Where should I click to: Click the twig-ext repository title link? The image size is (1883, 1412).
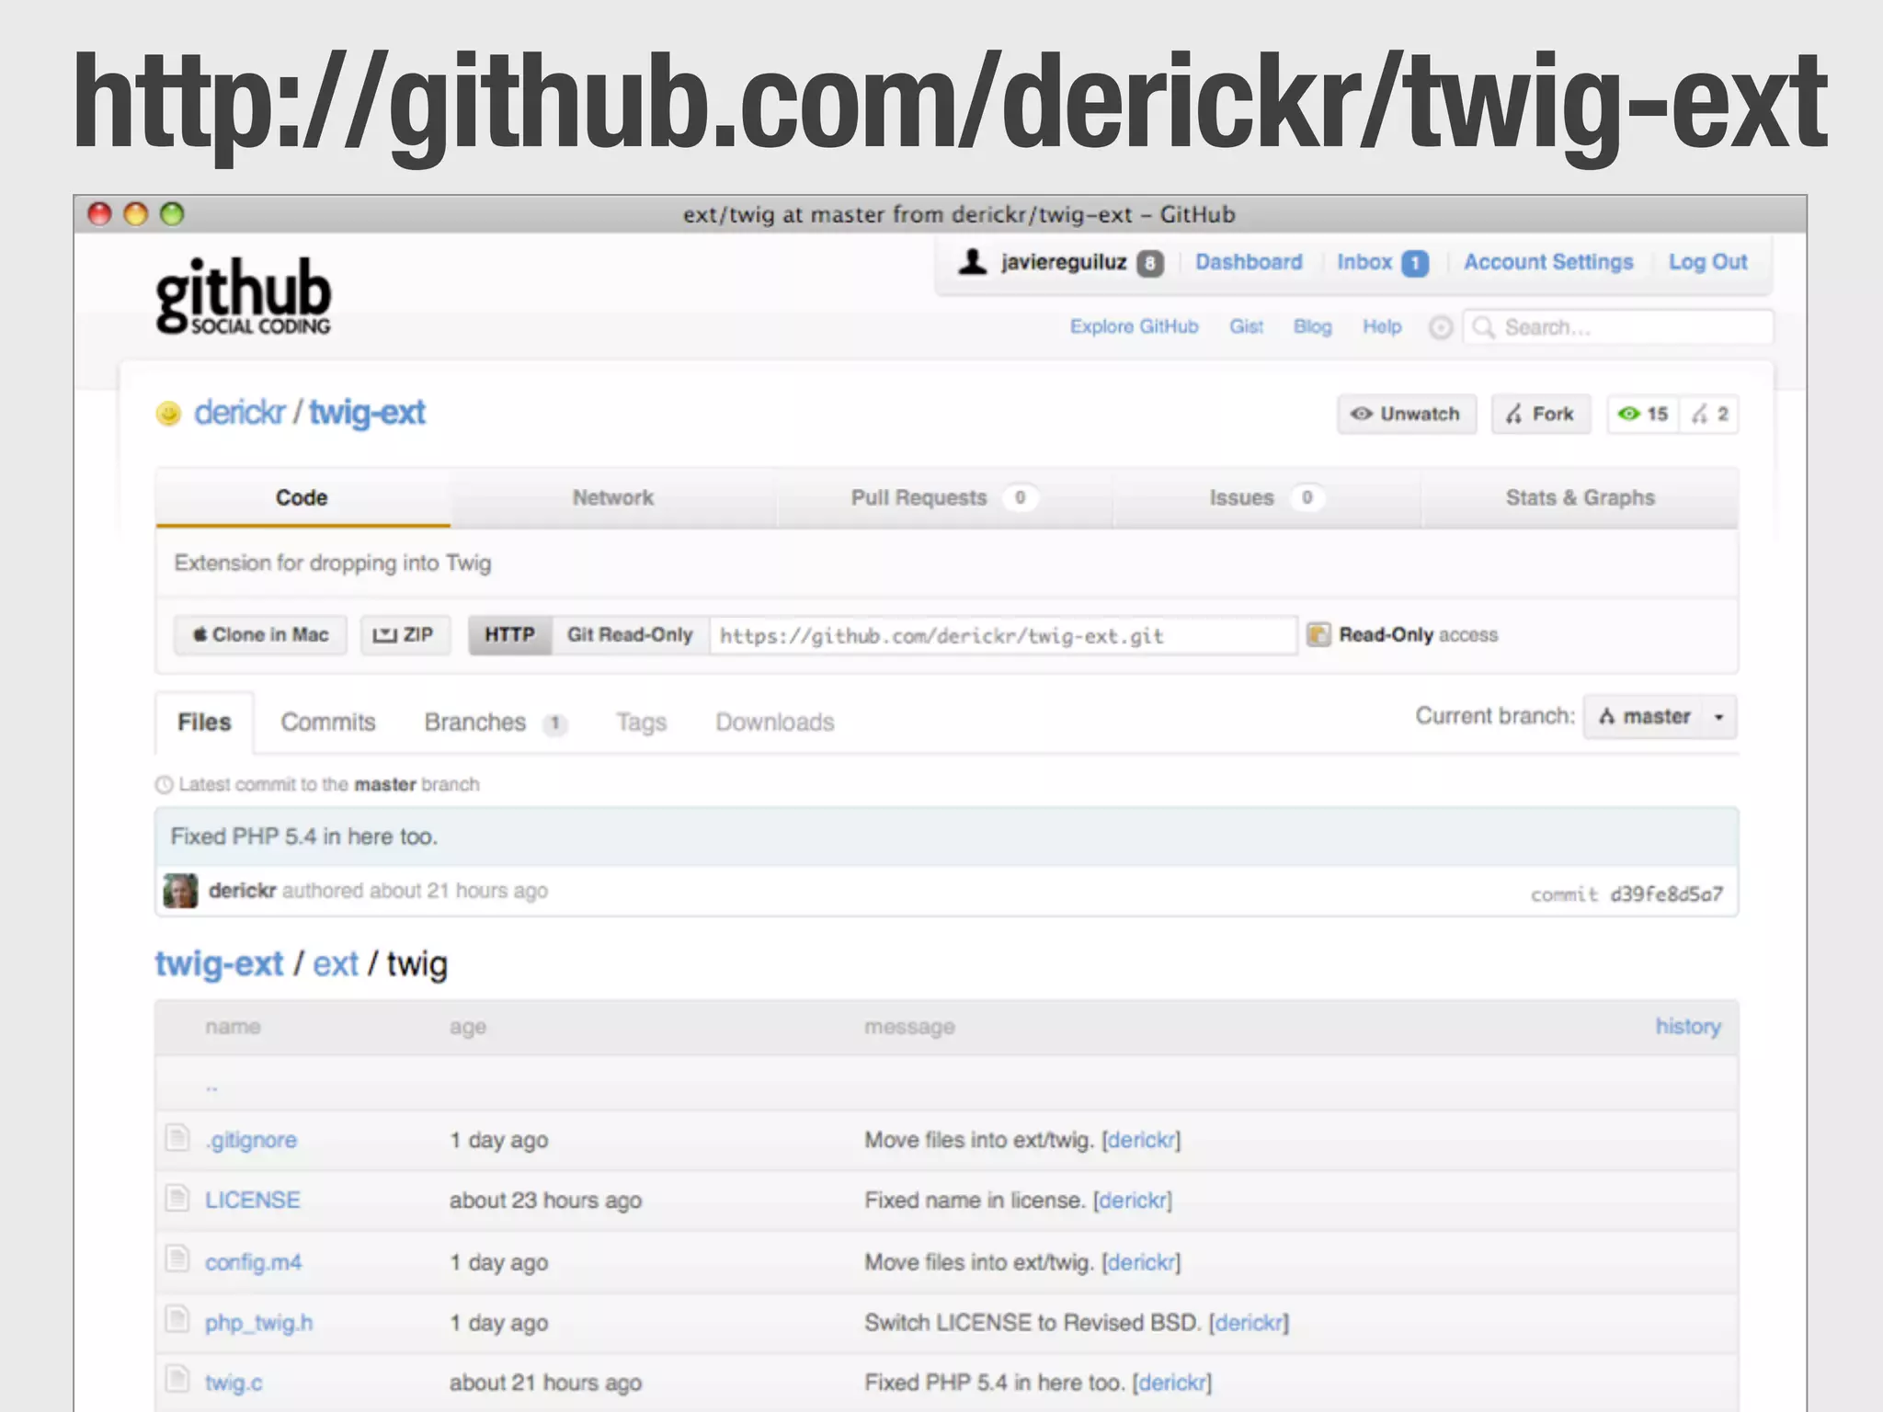tap(367, 413)
